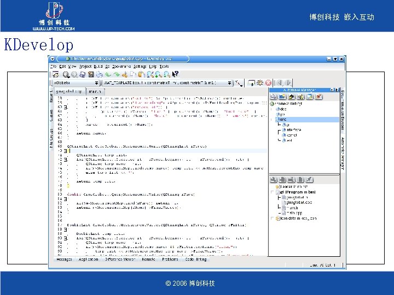394x295 pixels.
Task: Select the Icon data target row
Action: pos(296,219)
